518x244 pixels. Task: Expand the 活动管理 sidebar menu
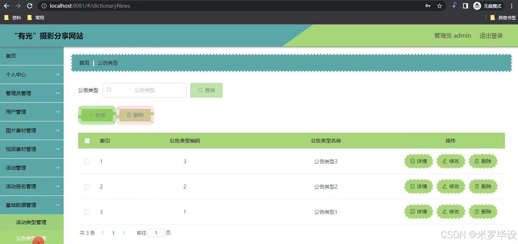click(32, 168)
